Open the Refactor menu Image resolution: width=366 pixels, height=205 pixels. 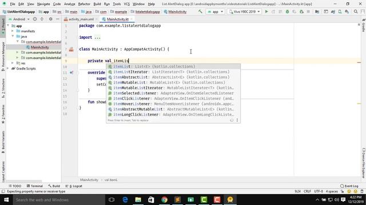[x=84, y=4]
